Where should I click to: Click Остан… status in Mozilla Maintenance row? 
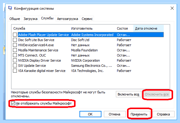point(123,50)
